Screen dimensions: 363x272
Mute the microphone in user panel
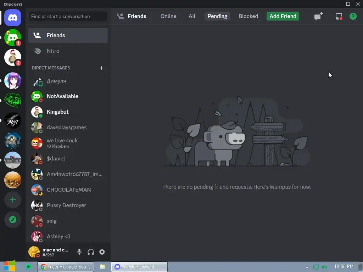pyautogui.click(x=79, y=252)
